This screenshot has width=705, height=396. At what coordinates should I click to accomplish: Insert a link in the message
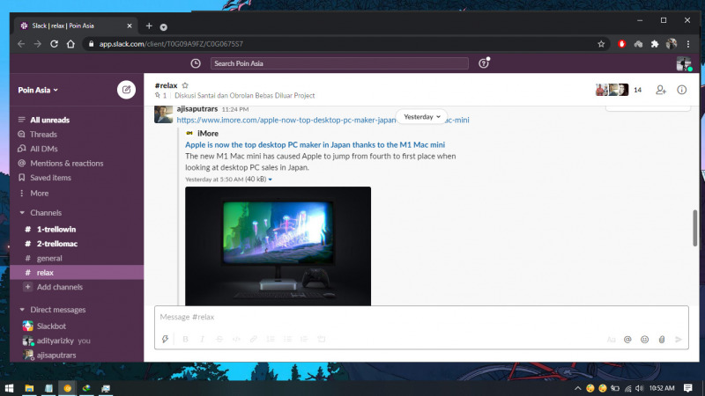[254, 339]
